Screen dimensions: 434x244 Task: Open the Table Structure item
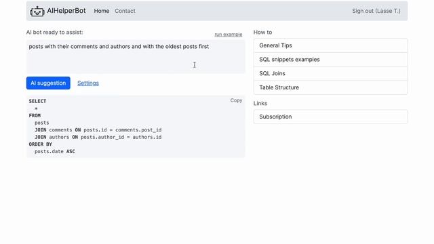point(330,87)
